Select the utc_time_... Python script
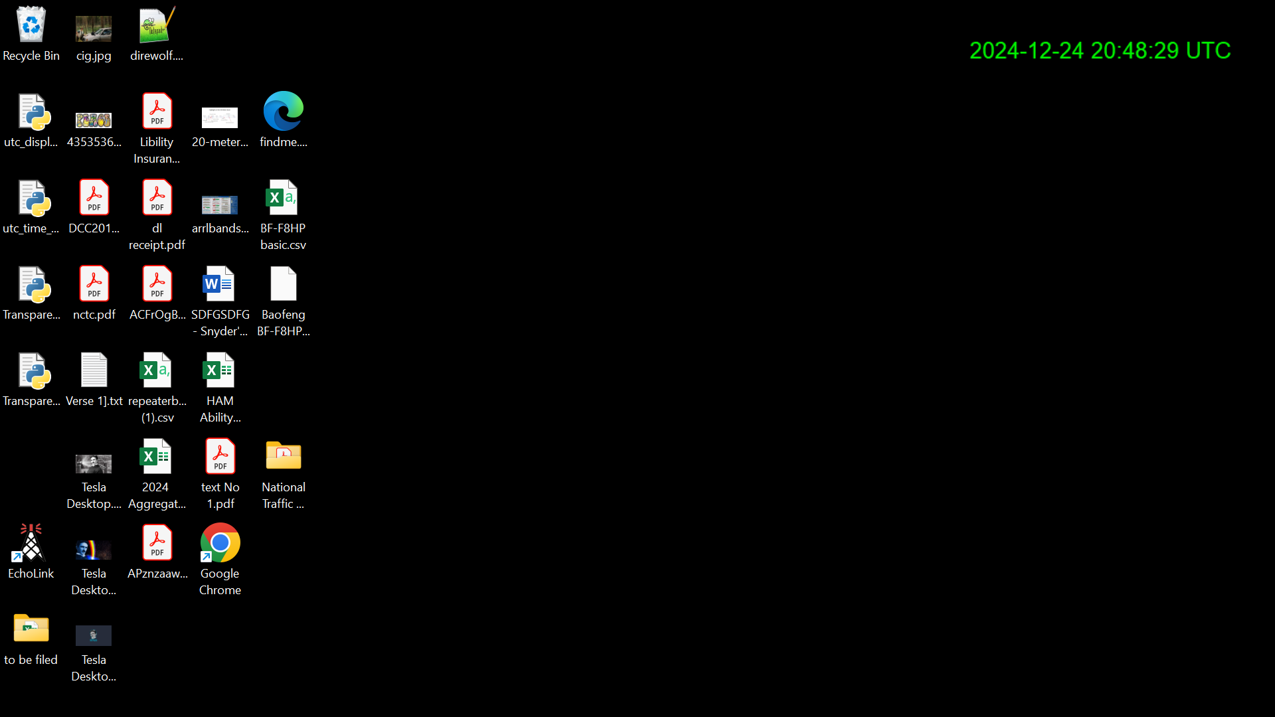 (31, 207)
